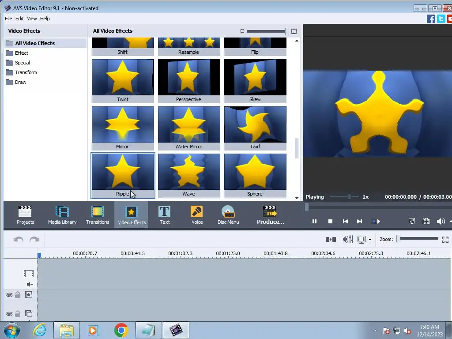
Task: Open the Twitter link icon
Action: coord(441,19)
